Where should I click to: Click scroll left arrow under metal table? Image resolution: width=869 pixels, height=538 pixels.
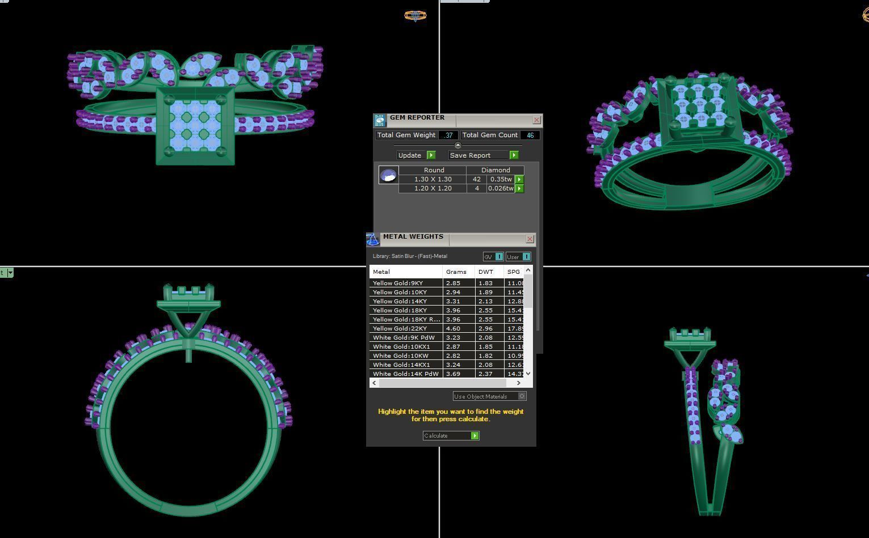pos(373,383)
